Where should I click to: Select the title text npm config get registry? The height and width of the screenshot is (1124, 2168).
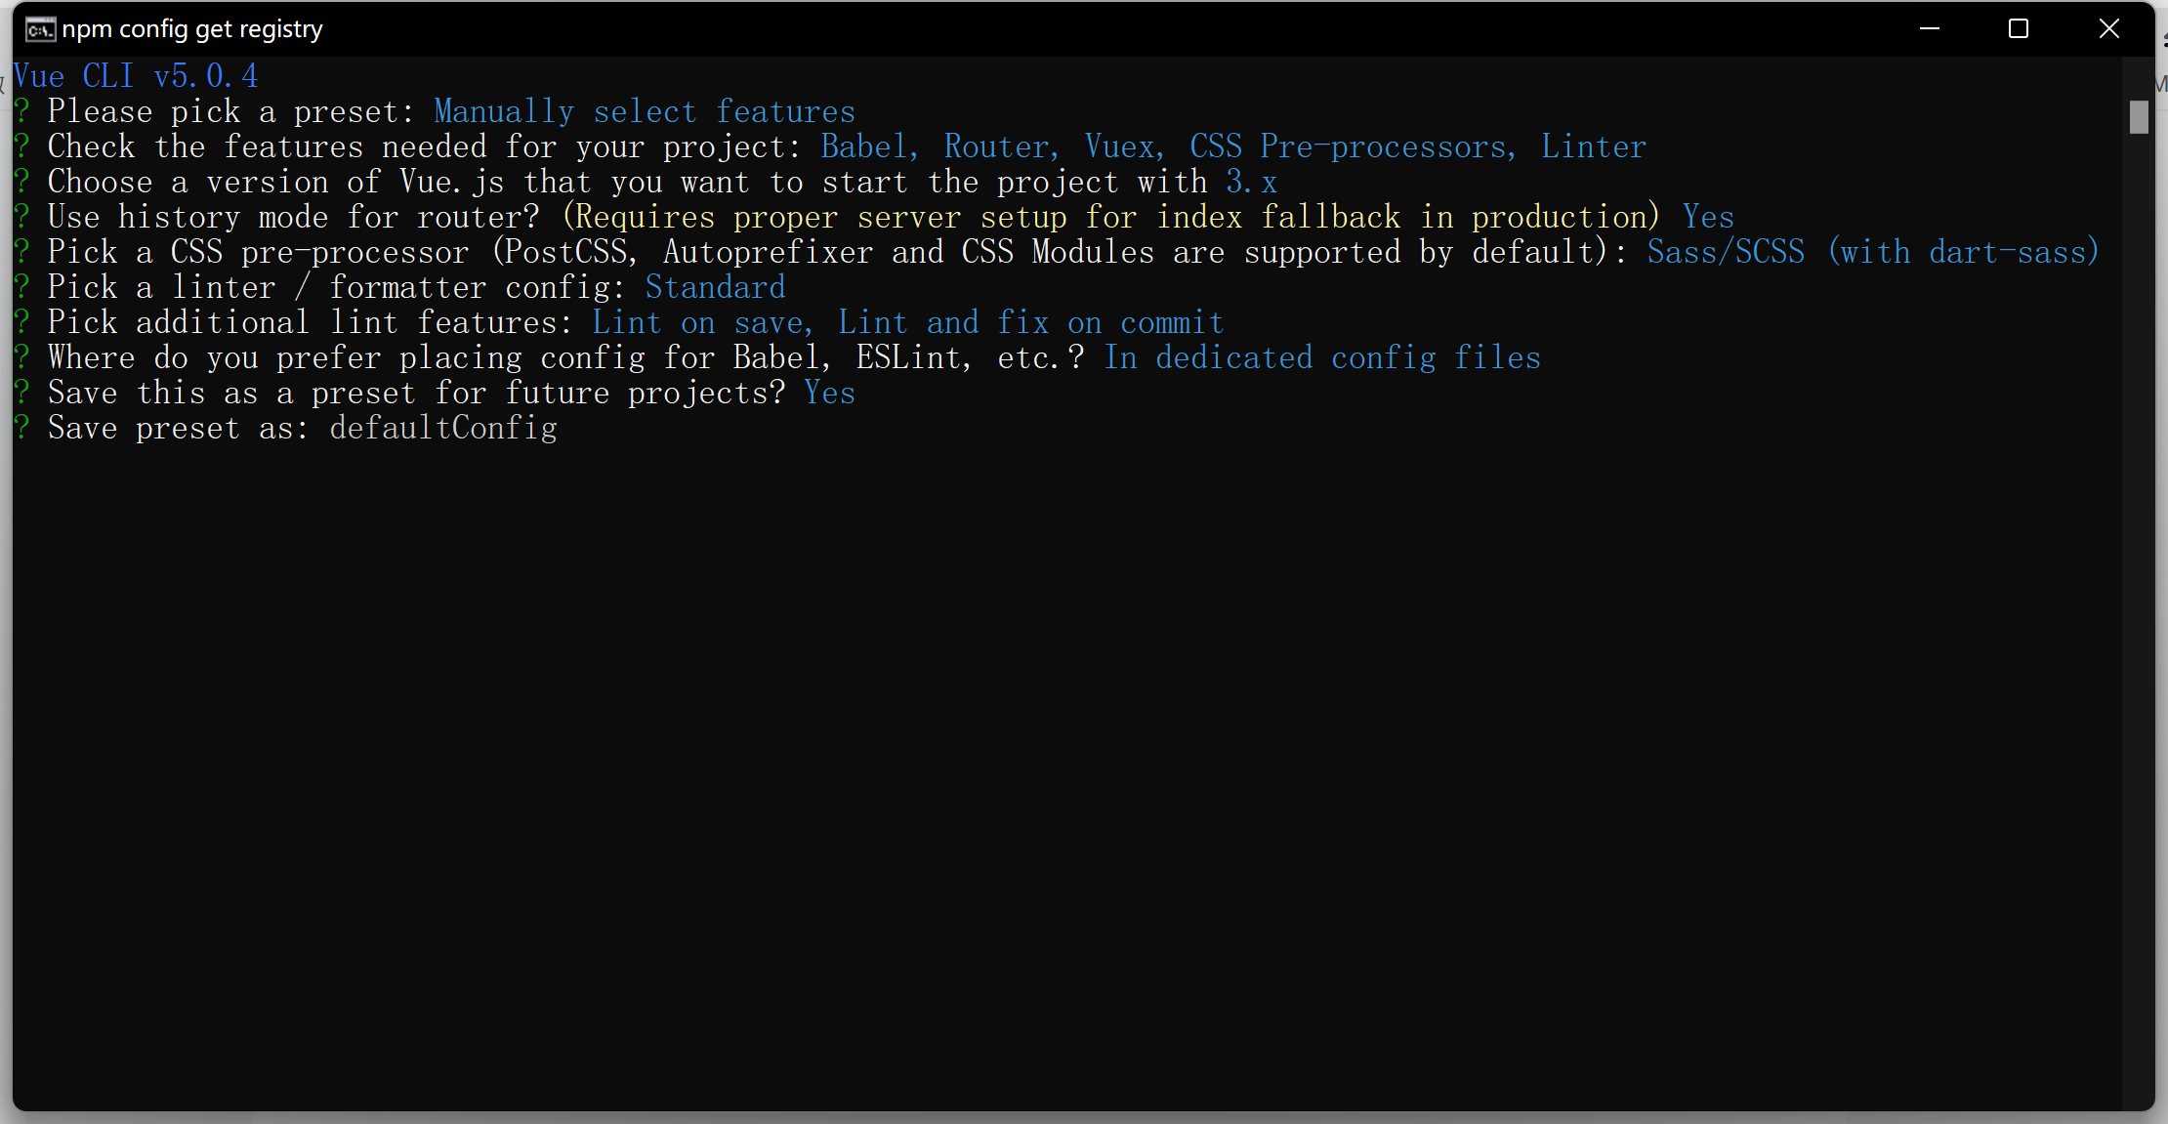pos(191,28)
